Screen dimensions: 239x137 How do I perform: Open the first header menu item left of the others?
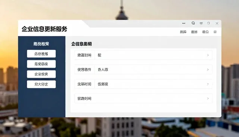[x=183, y=32]
